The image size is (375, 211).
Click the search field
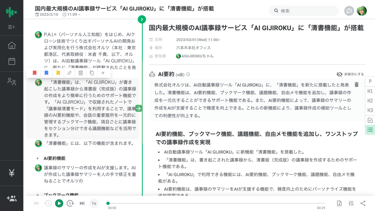point(304,11)
